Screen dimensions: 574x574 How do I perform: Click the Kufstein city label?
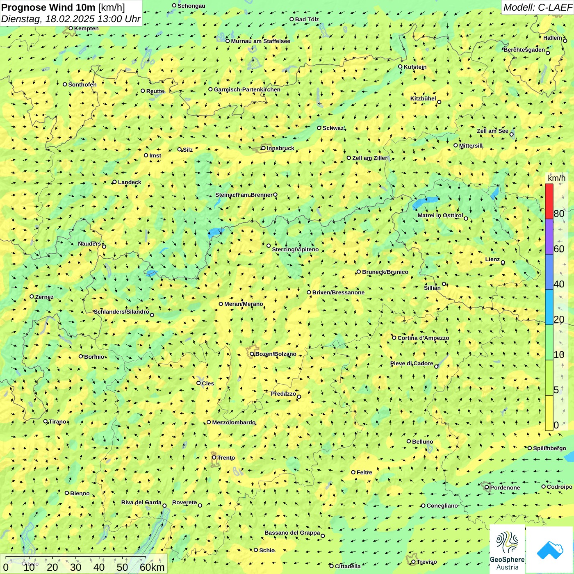click(415, 67)
